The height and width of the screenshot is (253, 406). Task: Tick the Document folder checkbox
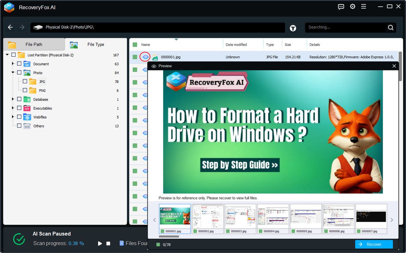[19, 64]
